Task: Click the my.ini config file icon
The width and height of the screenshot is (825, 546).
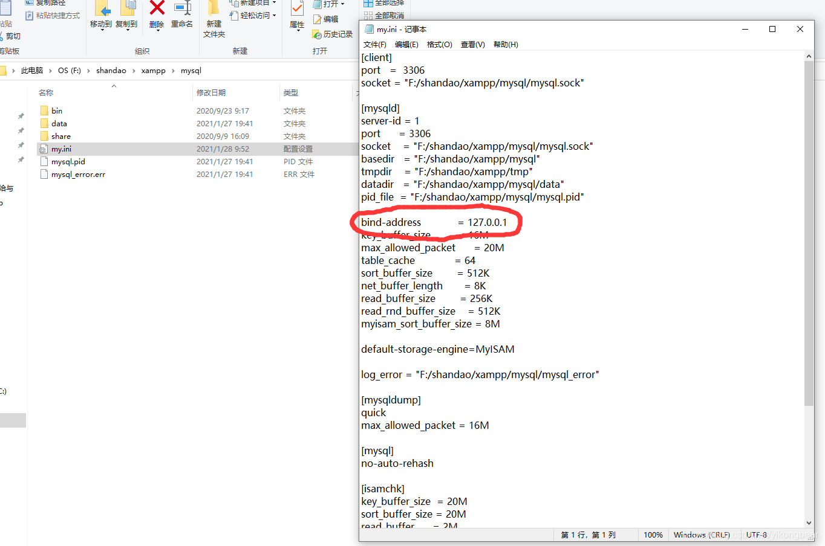Action: point(44,149)
